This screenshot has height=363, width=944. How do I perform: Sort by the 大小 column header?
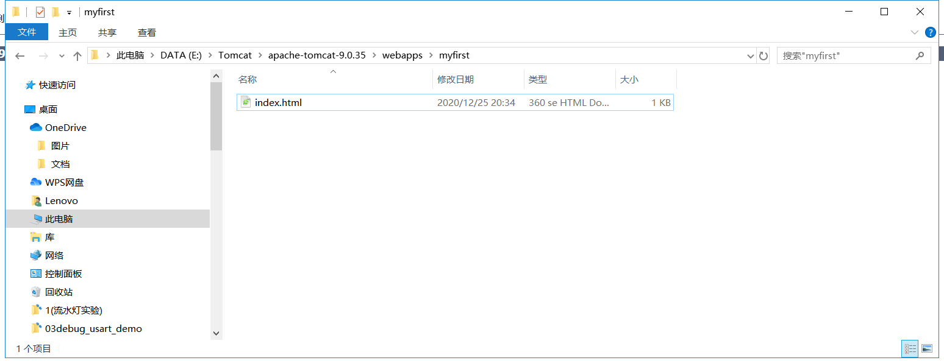coord(646,79)
